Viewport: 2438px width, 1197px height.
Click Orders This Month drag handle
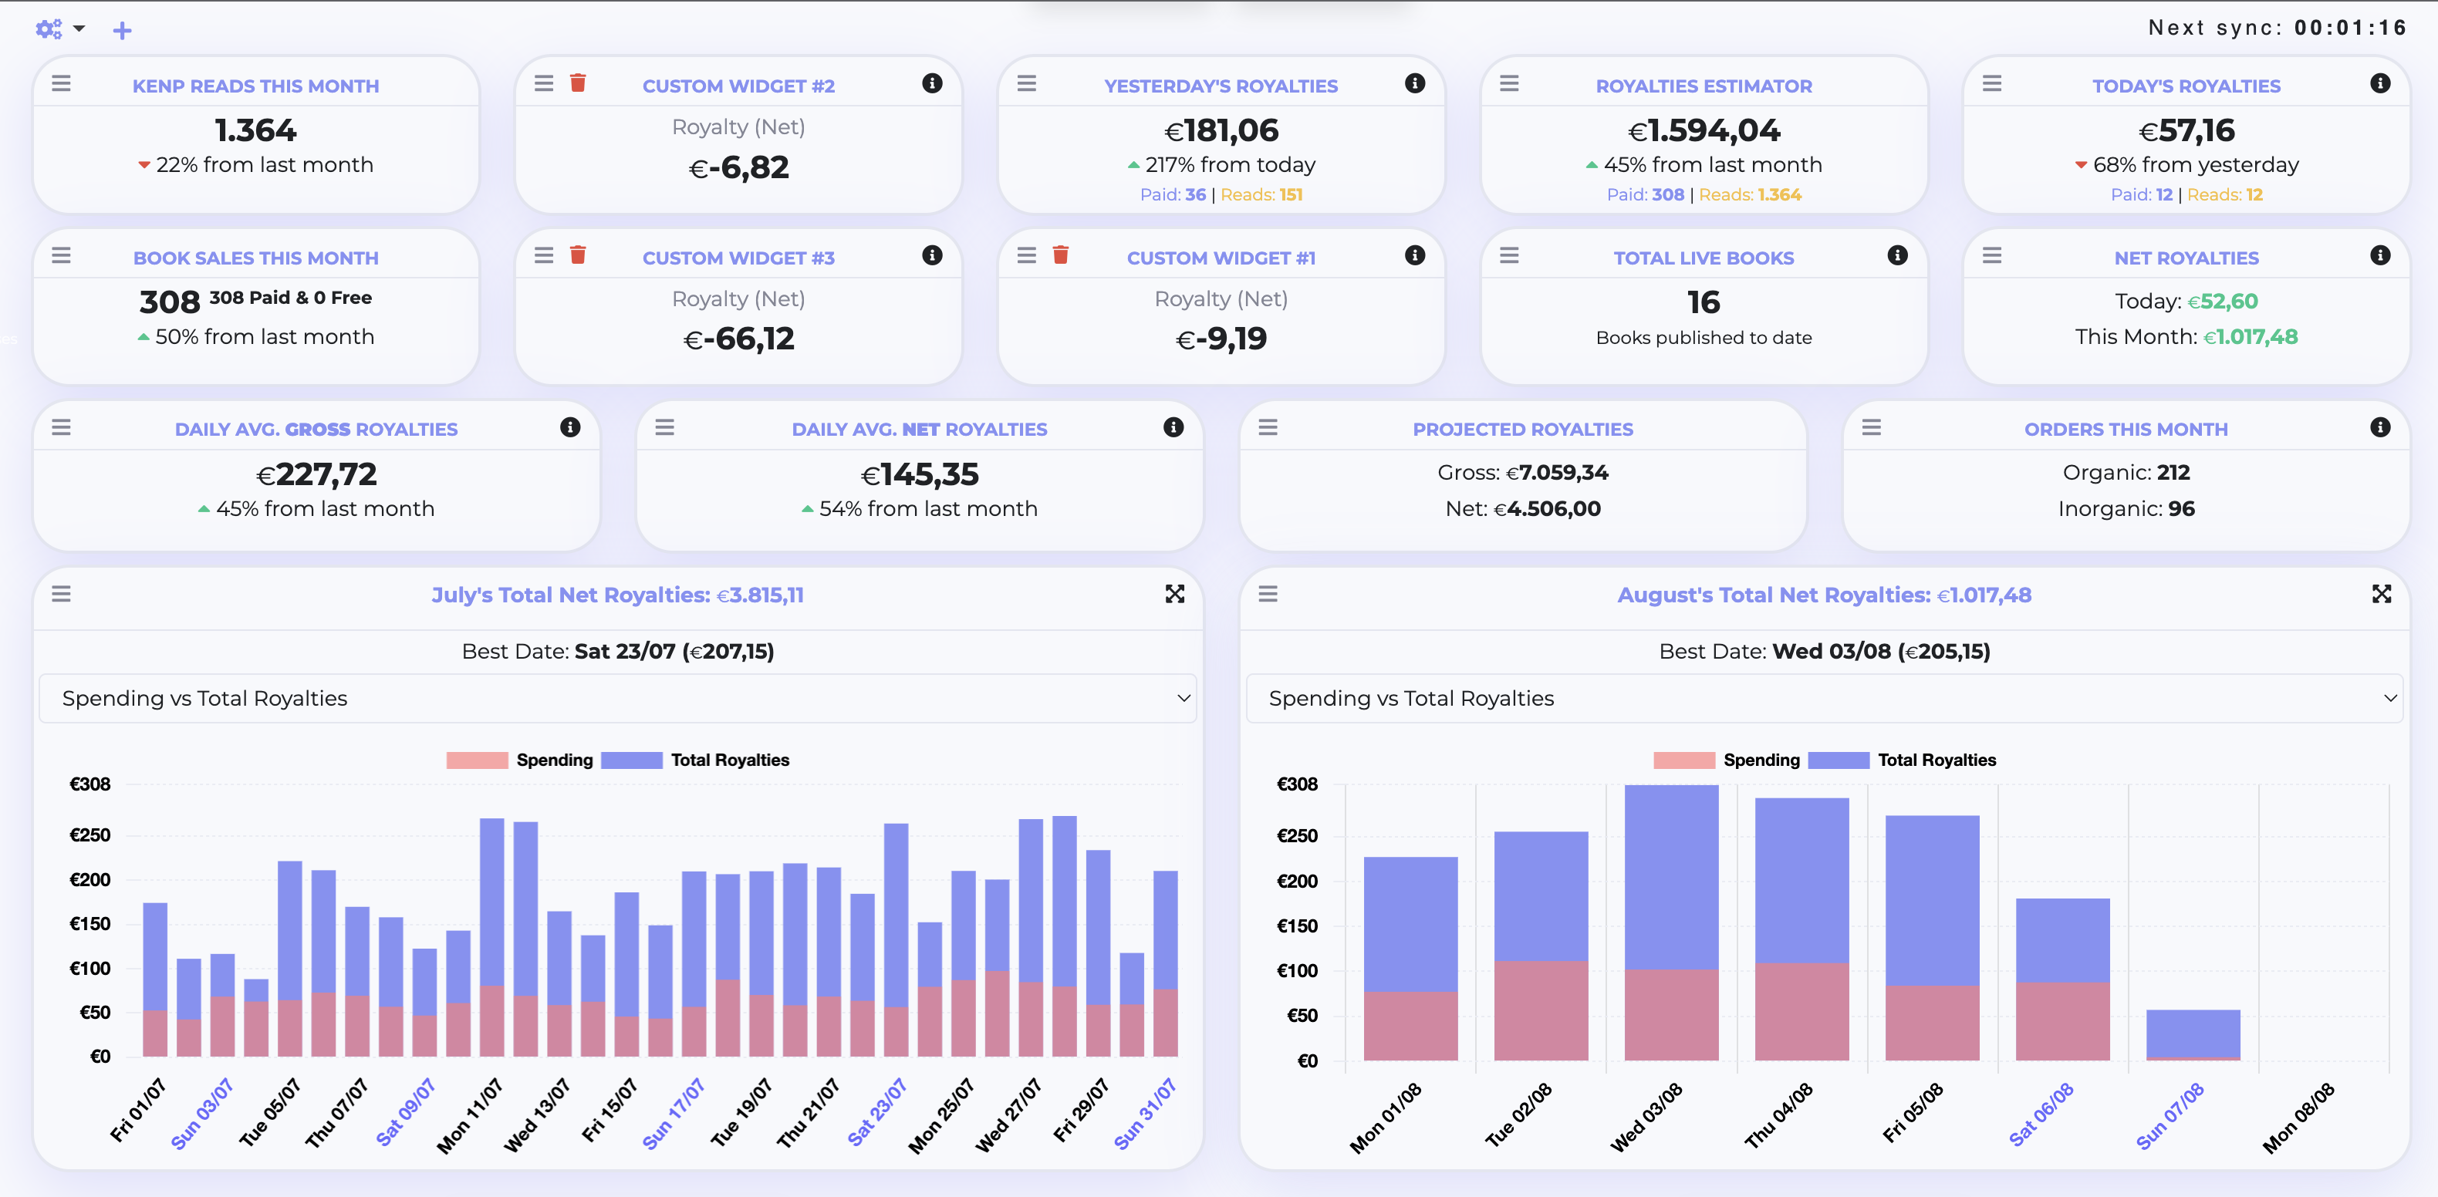click(1872, 428)
